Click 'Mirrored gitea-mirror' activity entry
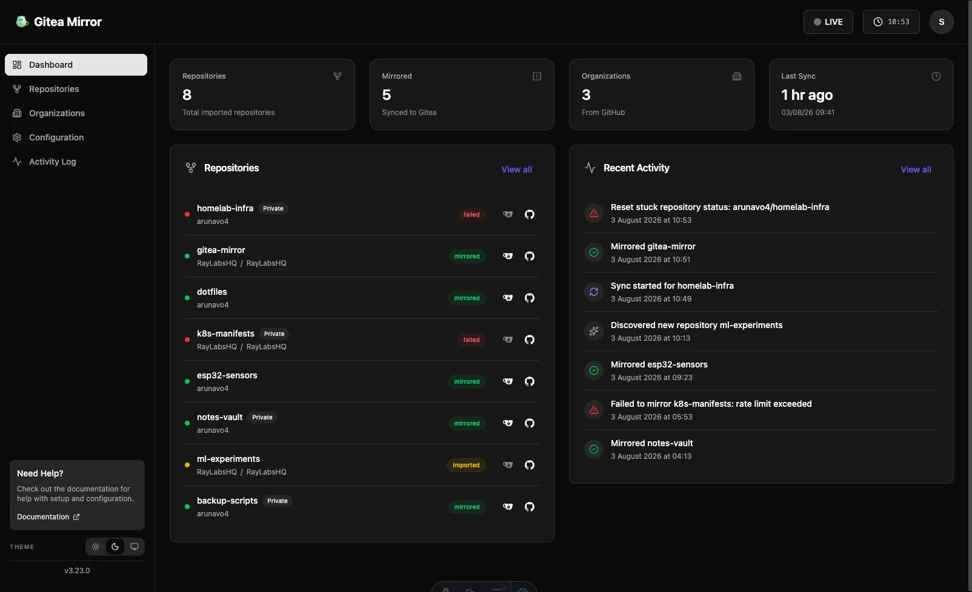The height and width of the screenshot is (592, 972). (x=761, y=252)
